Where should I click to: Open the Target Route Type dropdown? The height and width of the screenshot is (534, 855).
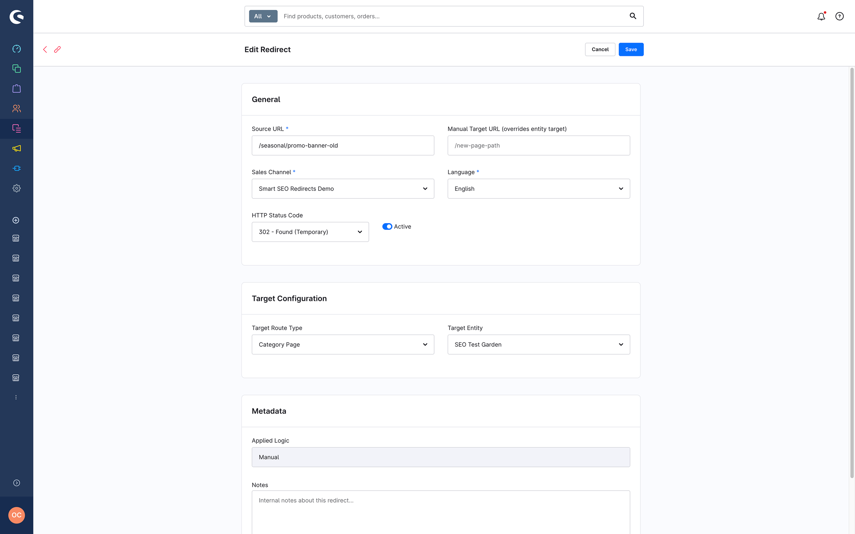point(343,345)
